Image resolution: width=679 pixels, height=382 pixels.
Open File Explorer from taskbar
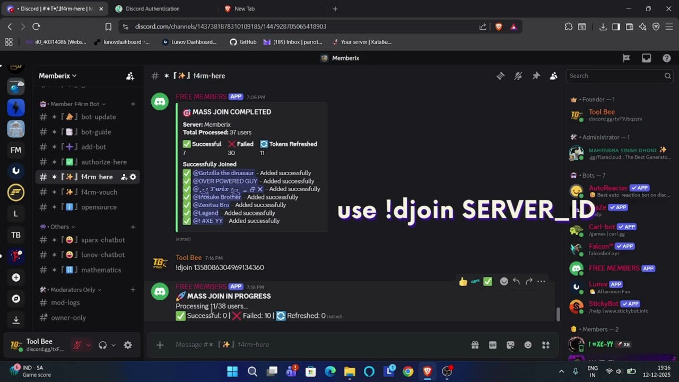click(350, 371)
